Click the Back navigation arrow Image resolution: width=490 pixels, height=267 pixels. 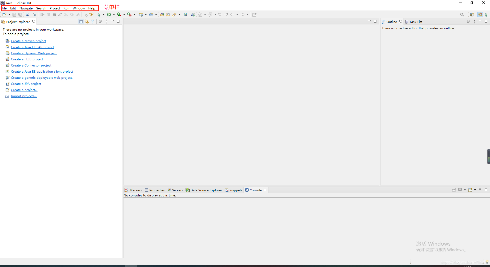[232, 15]
